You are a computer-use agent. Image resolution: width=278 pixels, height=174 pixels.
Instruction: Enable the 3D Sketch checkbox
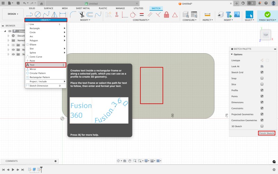coord(262,126)
